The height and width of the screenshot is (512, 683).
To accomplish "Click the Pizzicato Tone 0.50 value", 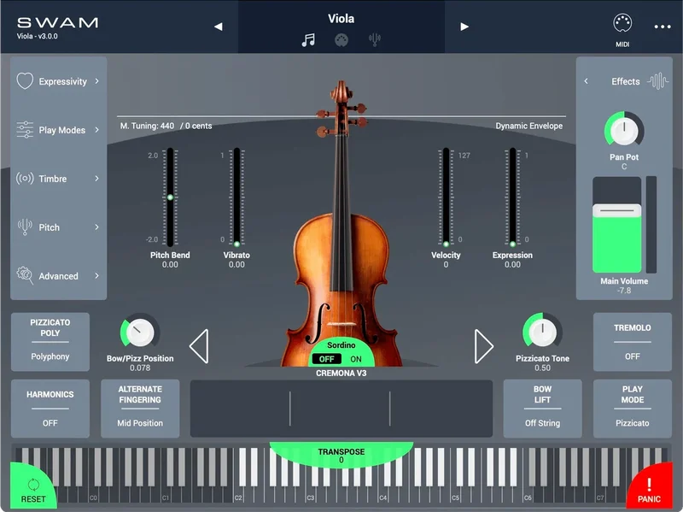I will click(x=542, y=368).
